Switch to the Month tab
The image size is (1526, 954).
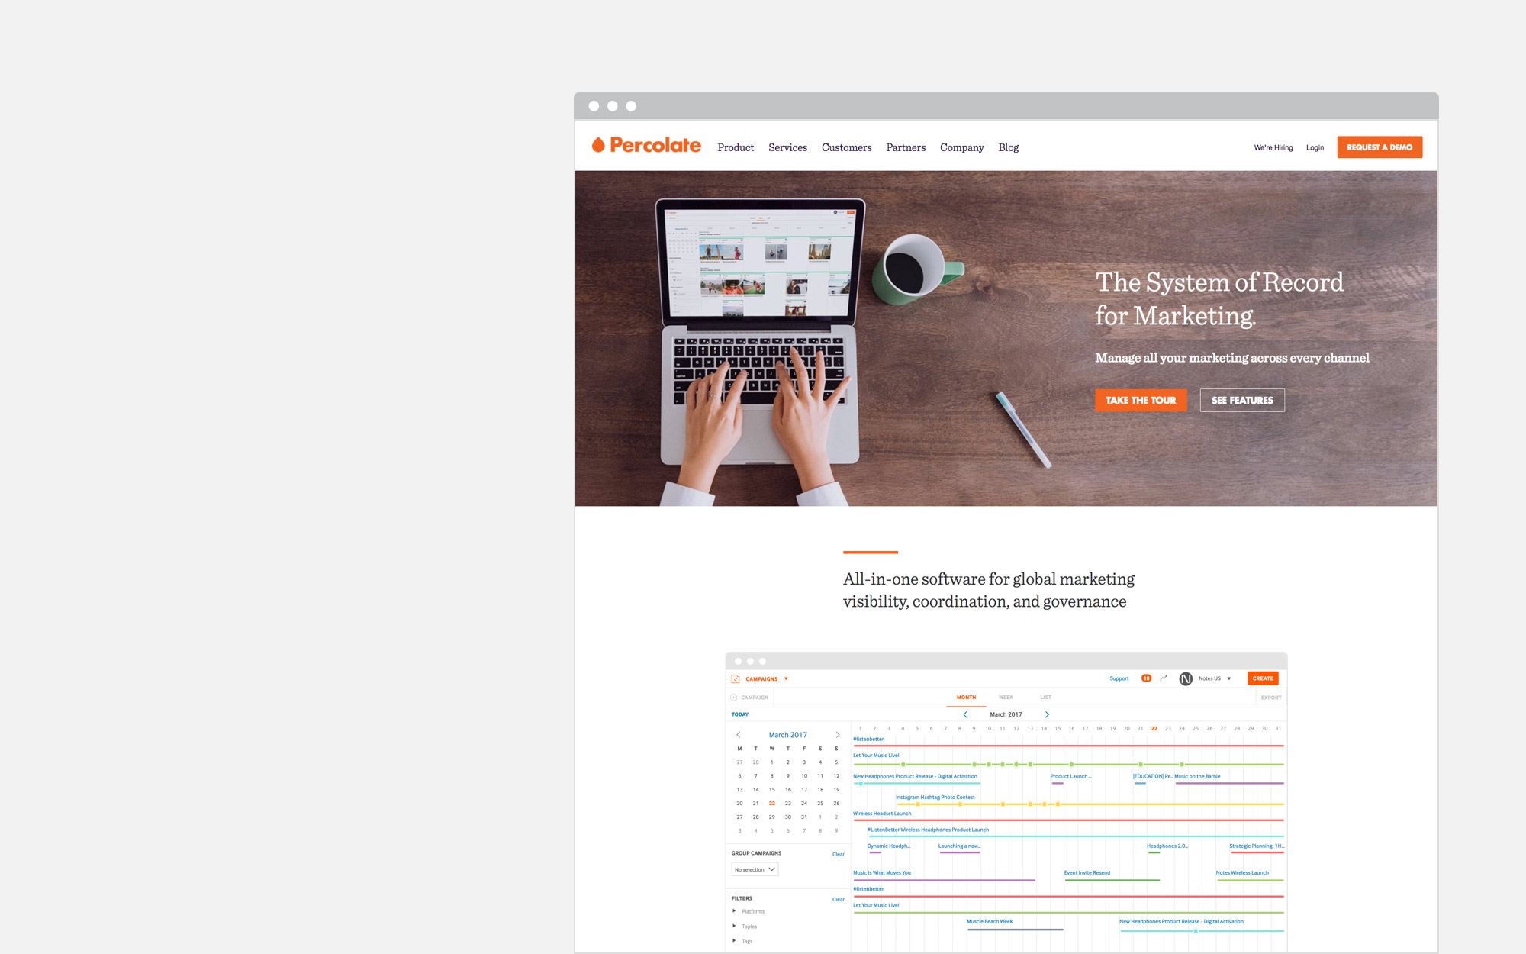pos(966,698)
